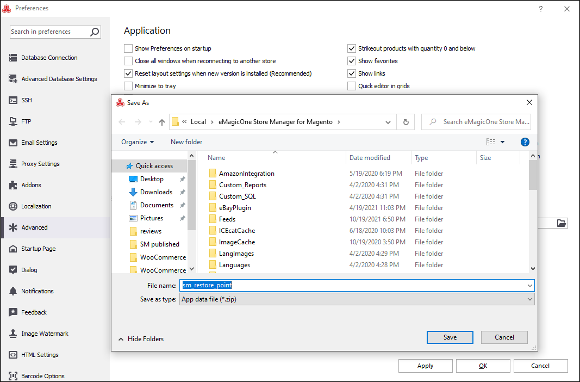Select SM published folder in navigation

tap(159, 244)
